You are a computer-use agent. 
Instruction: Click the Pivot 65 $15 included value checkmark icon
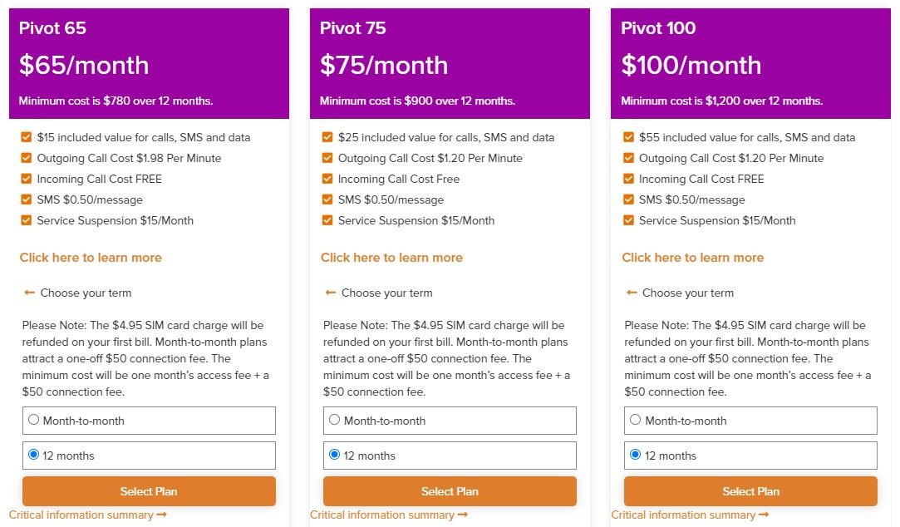pyautogui.click(x=27, y=137)
